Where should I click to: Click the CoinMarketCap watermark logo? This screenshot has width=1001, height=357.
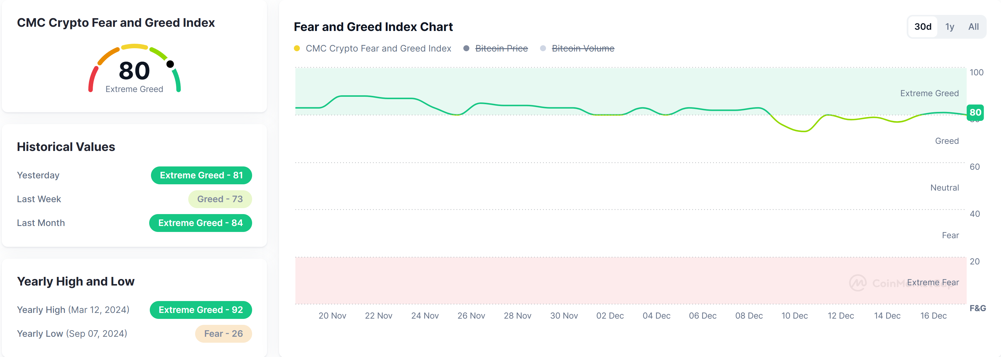857,283
